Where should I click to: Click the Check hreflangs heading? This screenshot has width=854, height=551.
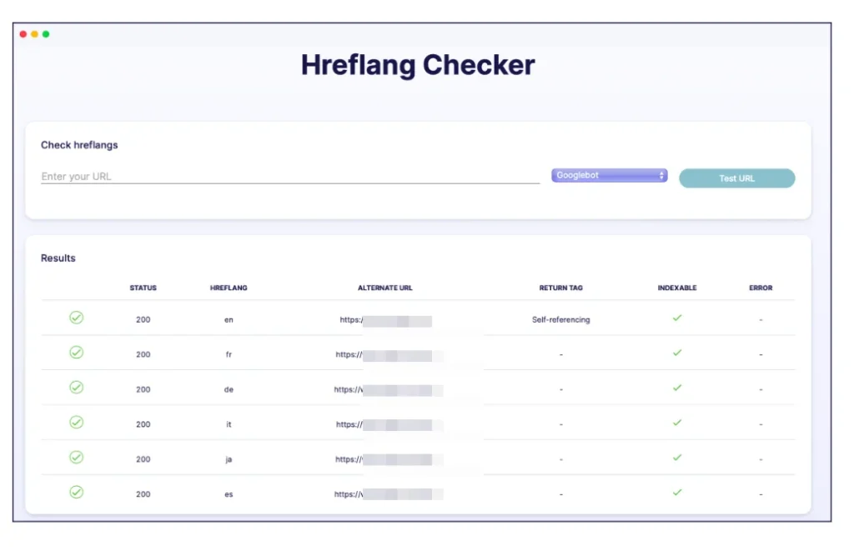click(79, 145)
